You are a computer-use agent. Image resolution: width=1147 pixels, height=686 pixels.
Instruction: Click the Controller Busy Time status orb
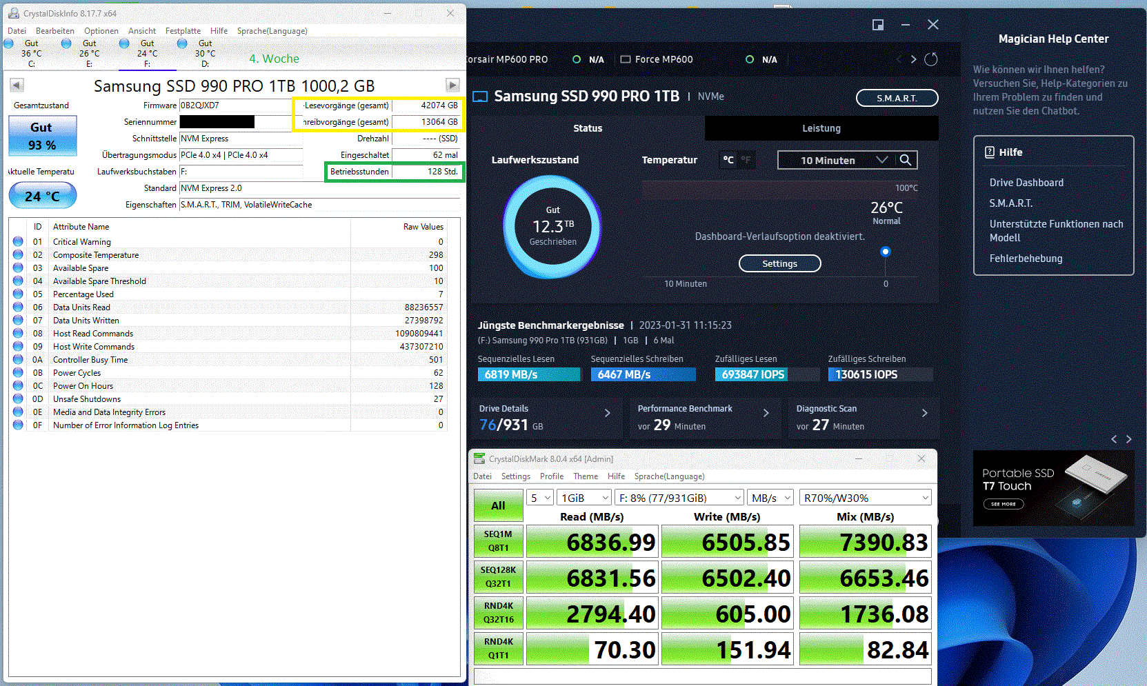[18, 359]
